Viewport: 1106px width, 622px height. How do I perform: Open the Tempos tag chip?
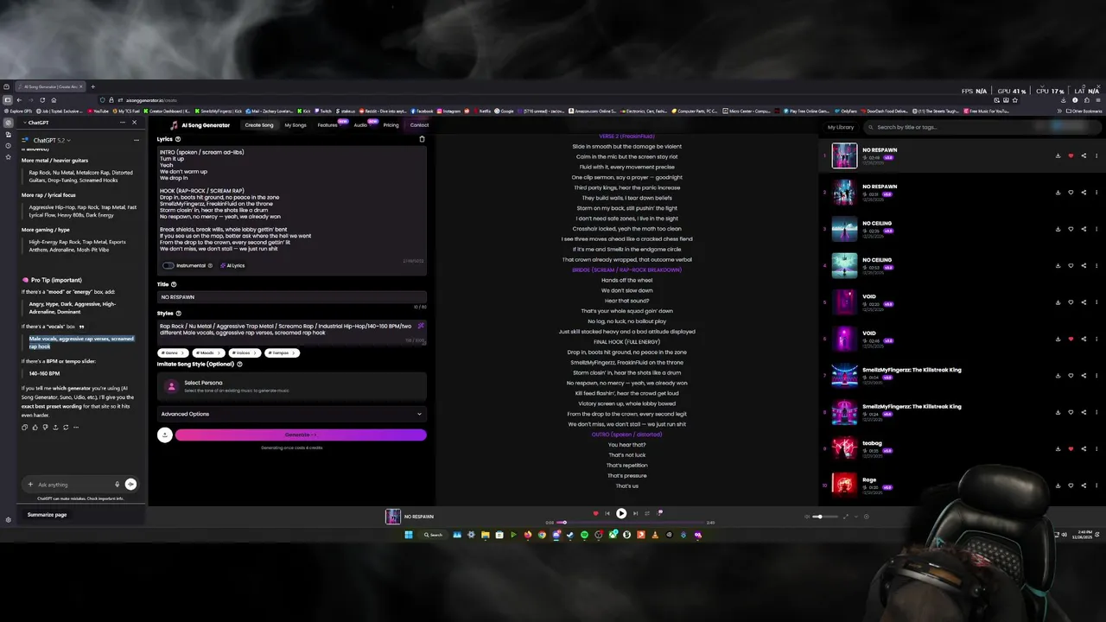(282, 352)
